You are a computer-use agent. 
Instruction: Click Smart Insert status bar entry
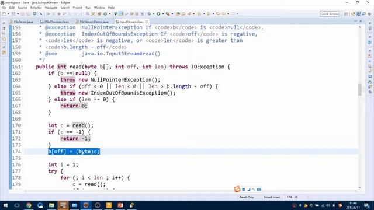[272, 197]
